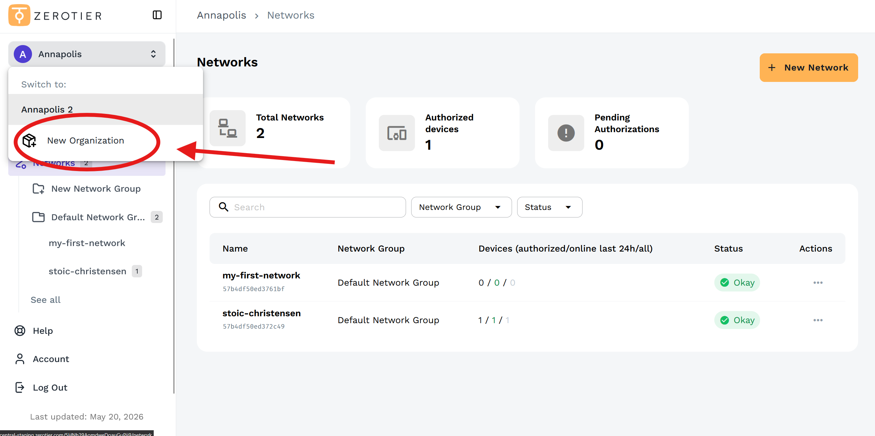The height and width of the screenshot is (436, 875).
Task: Click network ID 57b4df50ed372c49
Action: 254,326
